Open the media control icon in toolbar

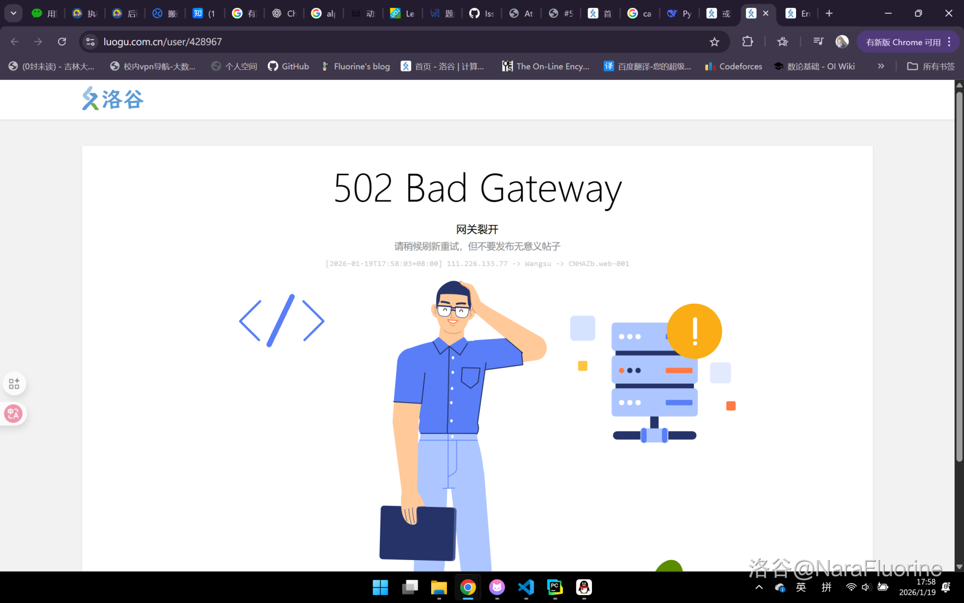[818, 42]
